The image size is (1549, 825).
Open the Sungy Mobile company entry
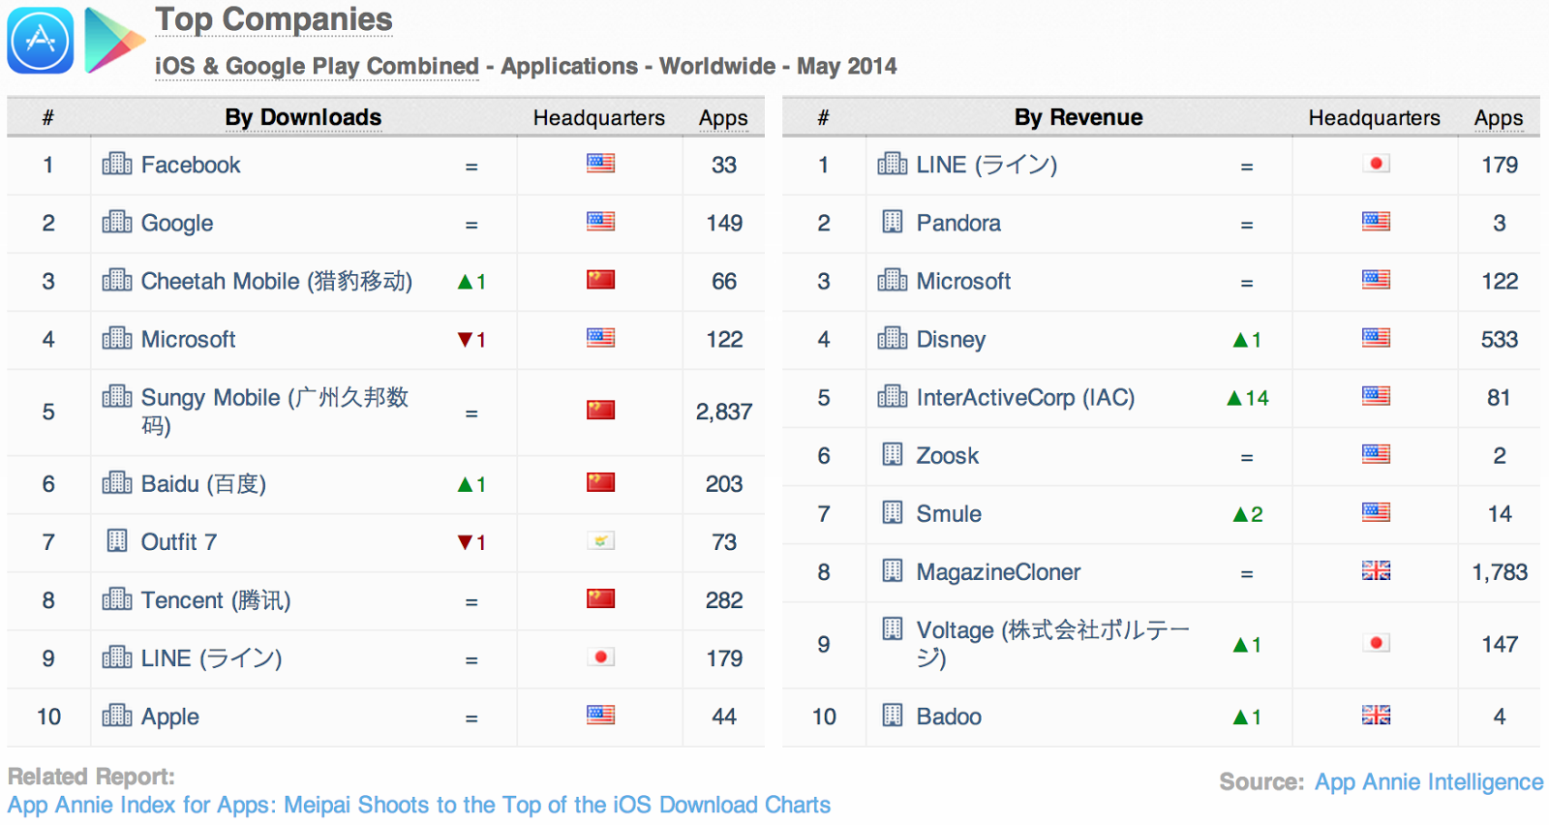(275, 412)
